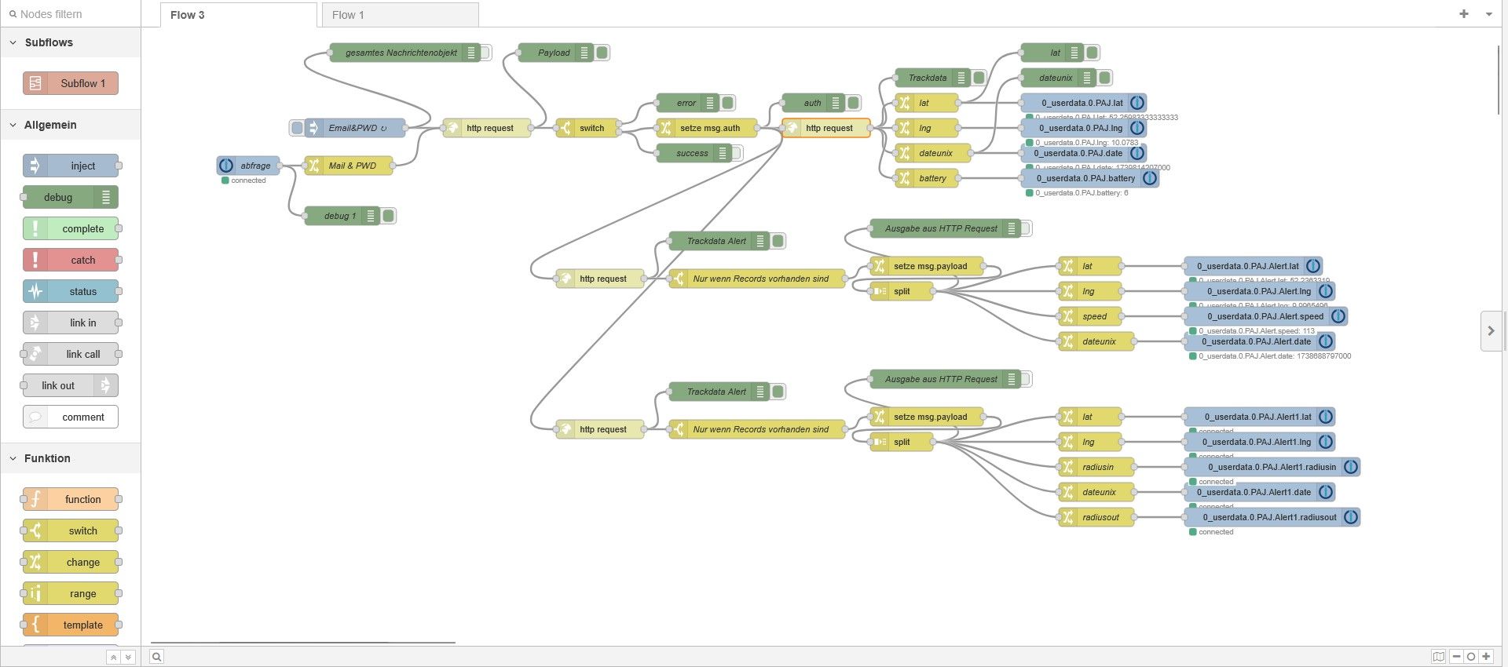Click the Subflow 1 node icon in the palette

(35, 83)
